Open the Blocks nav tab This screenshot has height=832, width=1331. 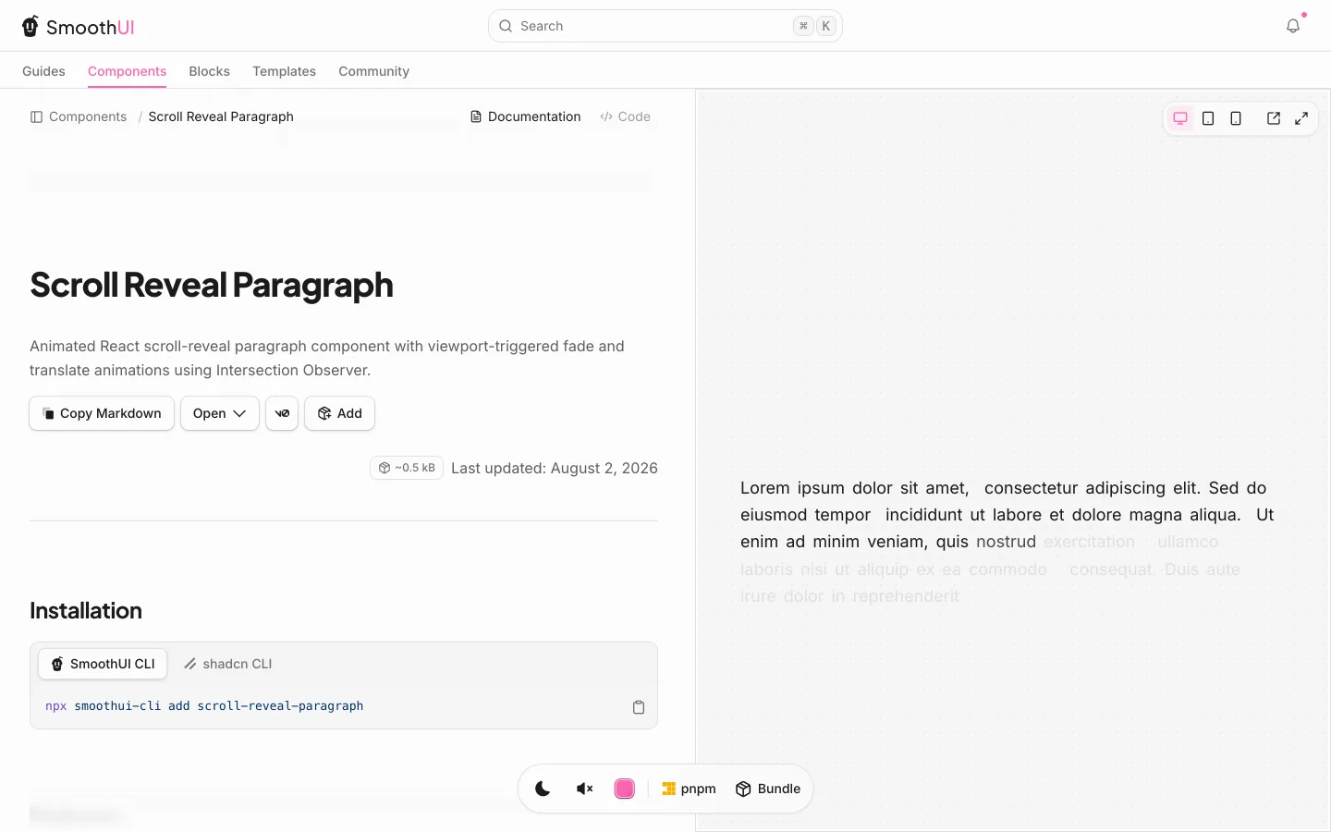(209, 71)
